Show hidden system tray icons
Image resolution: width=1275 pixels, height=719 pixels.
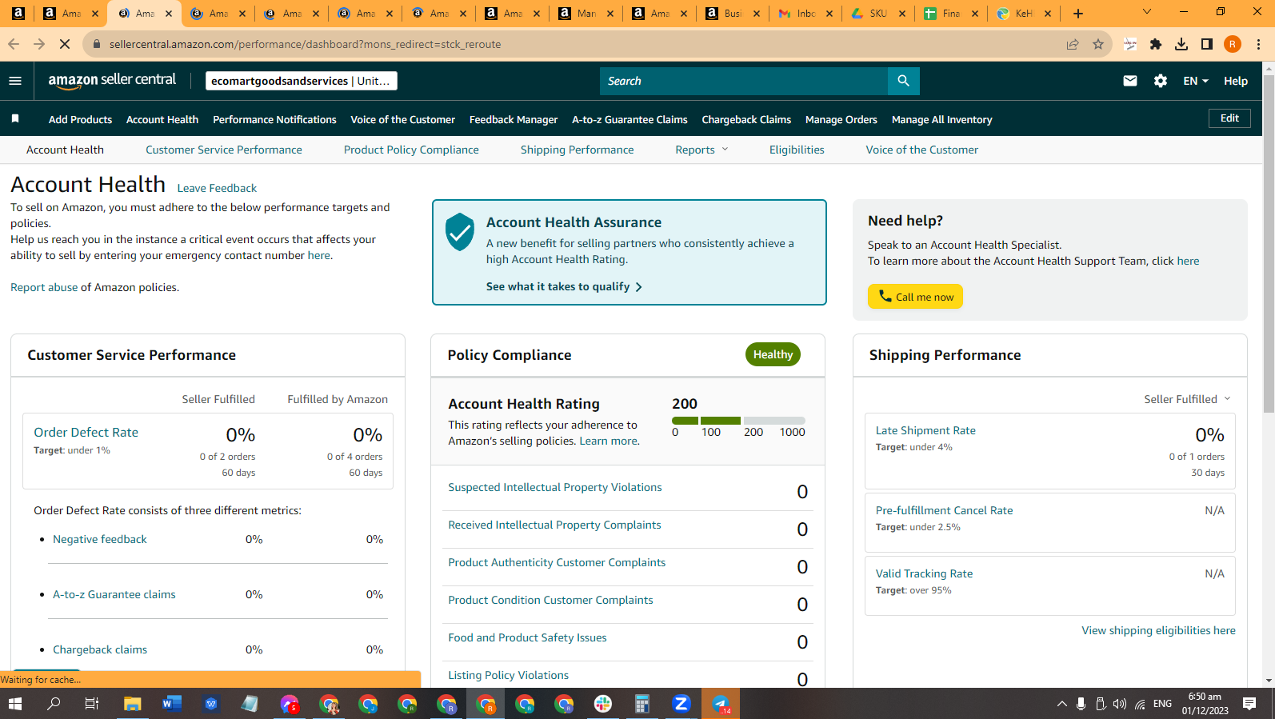coord(1062,704)
